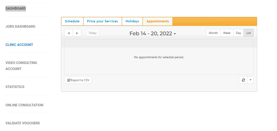277x131 pixels.
Task: Go to next week with right arrow
Action: click(77, 33)
